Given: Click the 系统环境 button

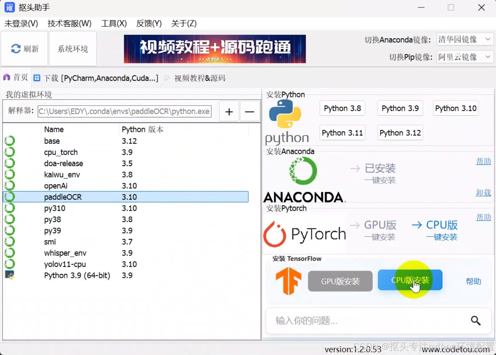Looking at the screenshot, I should click(x=73, y=49).
